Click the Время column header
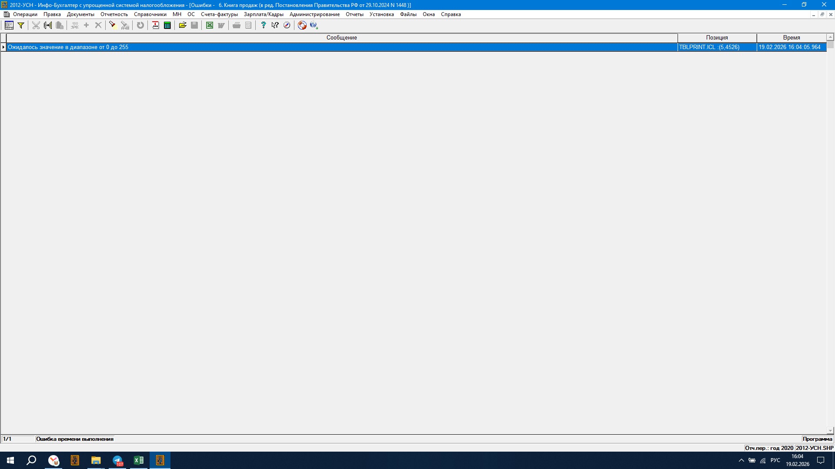The height and width of the screenshot is (469, 835). click(x=791, y=38)
